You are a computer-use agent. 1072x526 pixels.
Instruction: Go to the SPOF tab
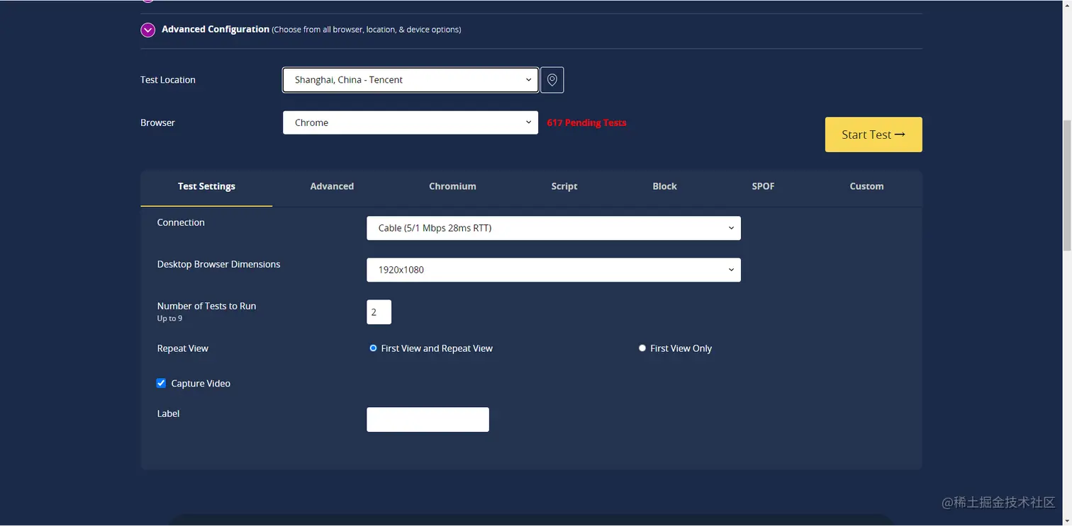763,186
